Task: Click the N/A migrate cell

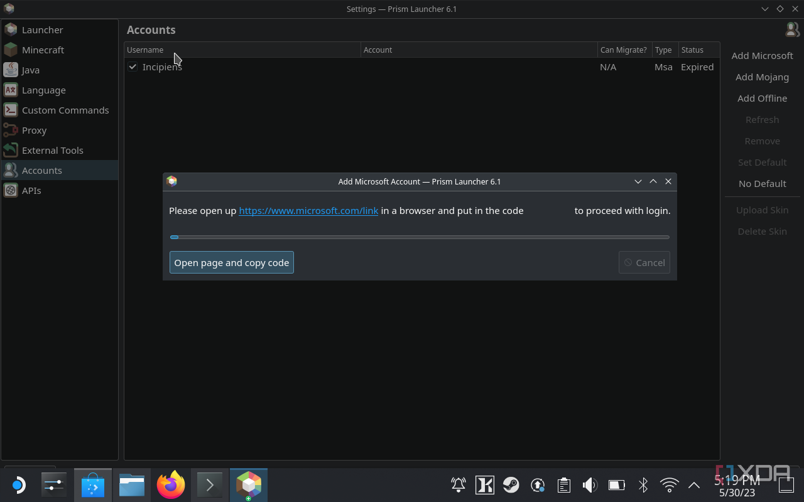Action: tap(608, 67)
